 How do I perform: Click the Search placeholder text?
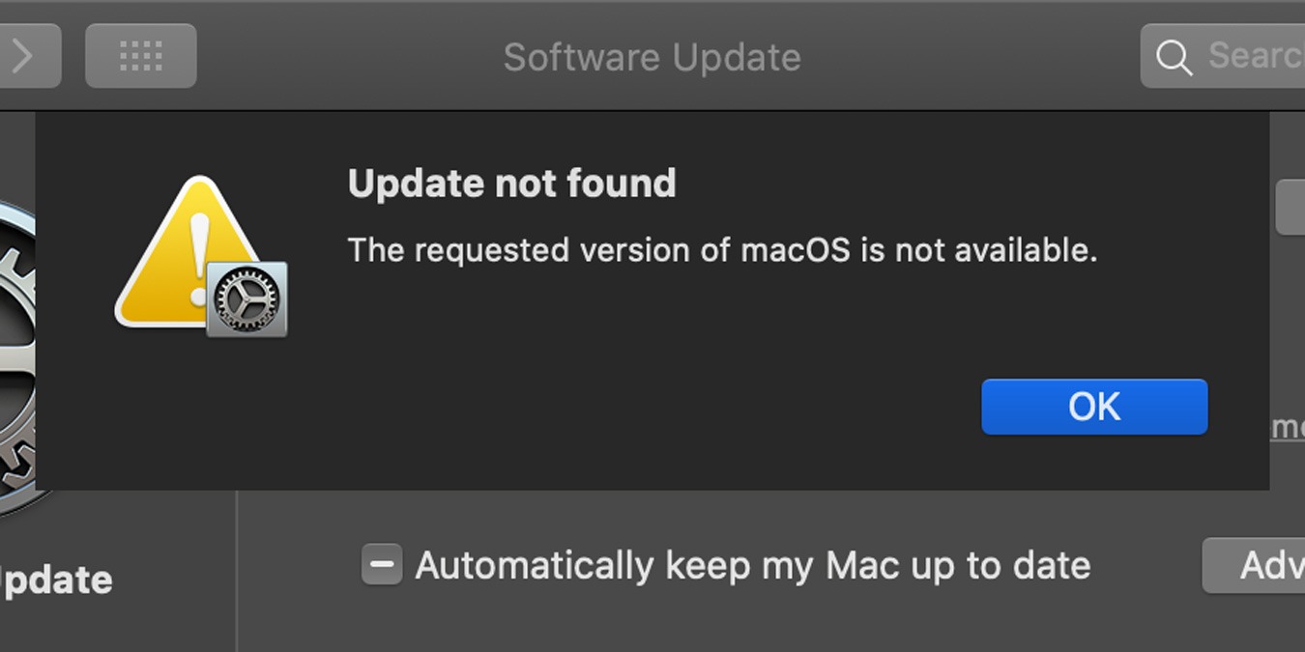tap(1255, 56)
